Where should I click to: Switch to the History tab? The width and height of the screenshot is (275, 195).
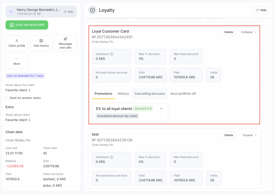coord(123,94)
